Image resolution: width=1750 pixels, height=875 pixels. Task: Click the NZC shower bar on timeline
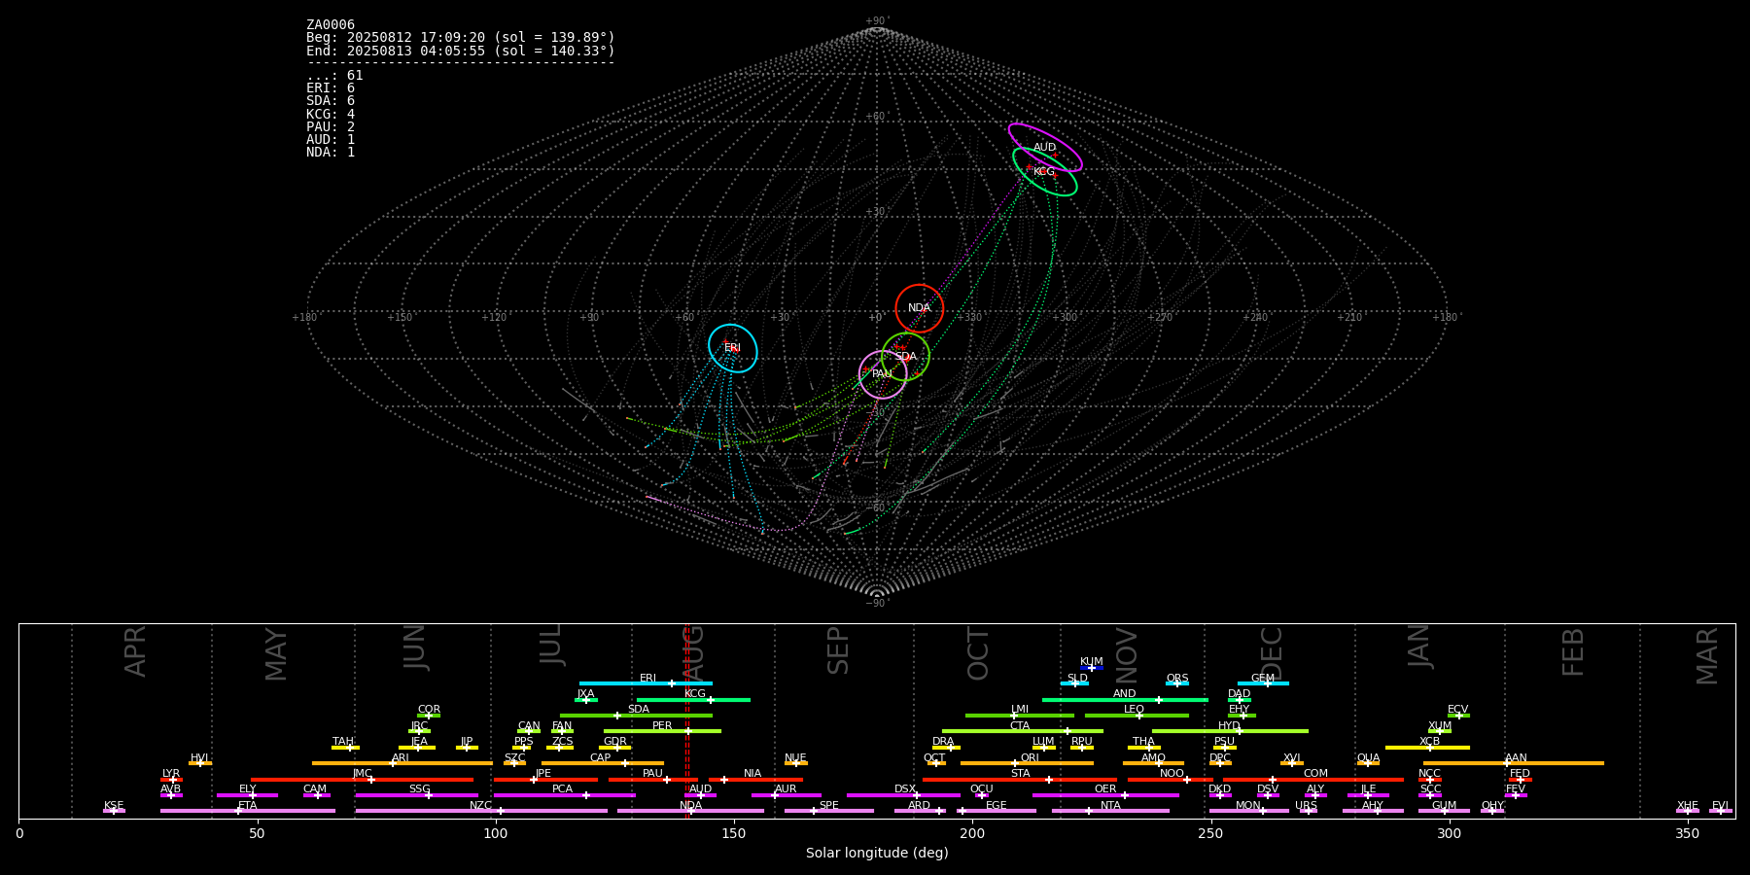pyautogui.click(x=481, y=811)
